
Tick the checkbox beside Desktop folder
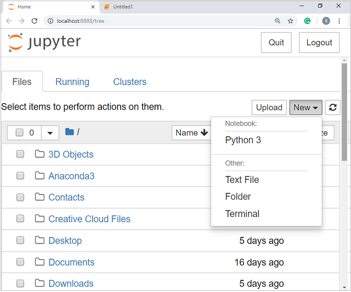(x=20, y=240)
